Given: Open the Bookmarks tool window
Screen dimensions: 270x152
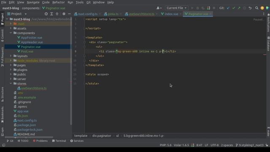Looking at the screenshot, I should click(2, 114).
